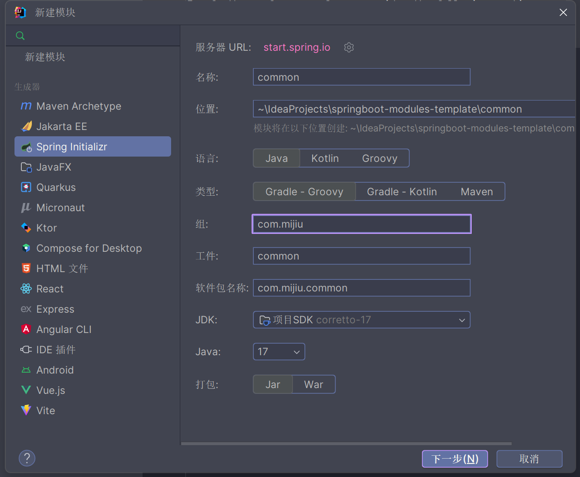Viewport: 580px width, 477px height.
Task: Open server URL settings gear
Action: point(349,47)
